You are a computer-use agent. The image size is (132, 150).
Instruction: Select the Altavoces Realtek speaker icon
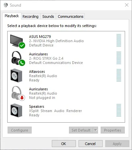[x=16, y=75]
